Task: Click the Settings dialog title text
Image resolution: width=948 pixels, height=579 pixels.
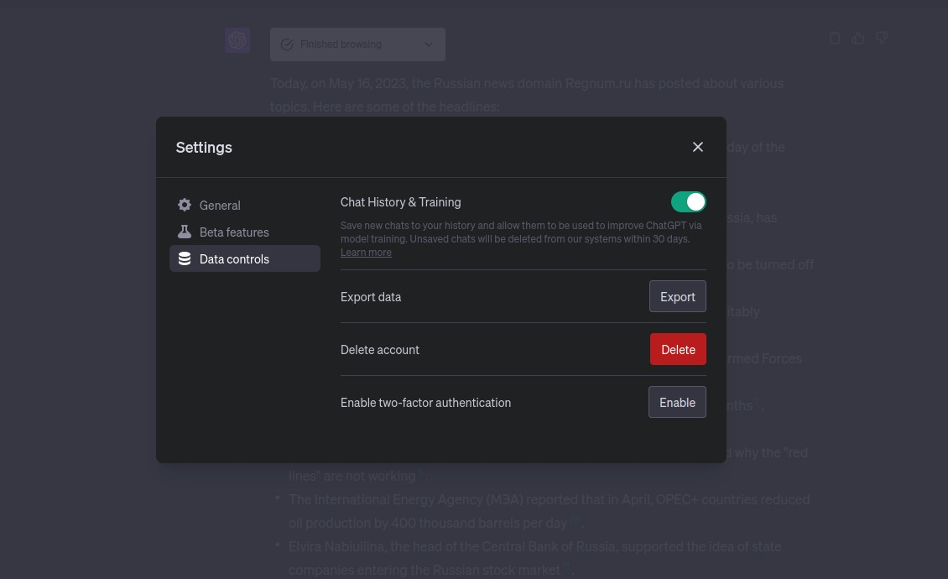Action: pyautogui.click(x=204, y=147)
